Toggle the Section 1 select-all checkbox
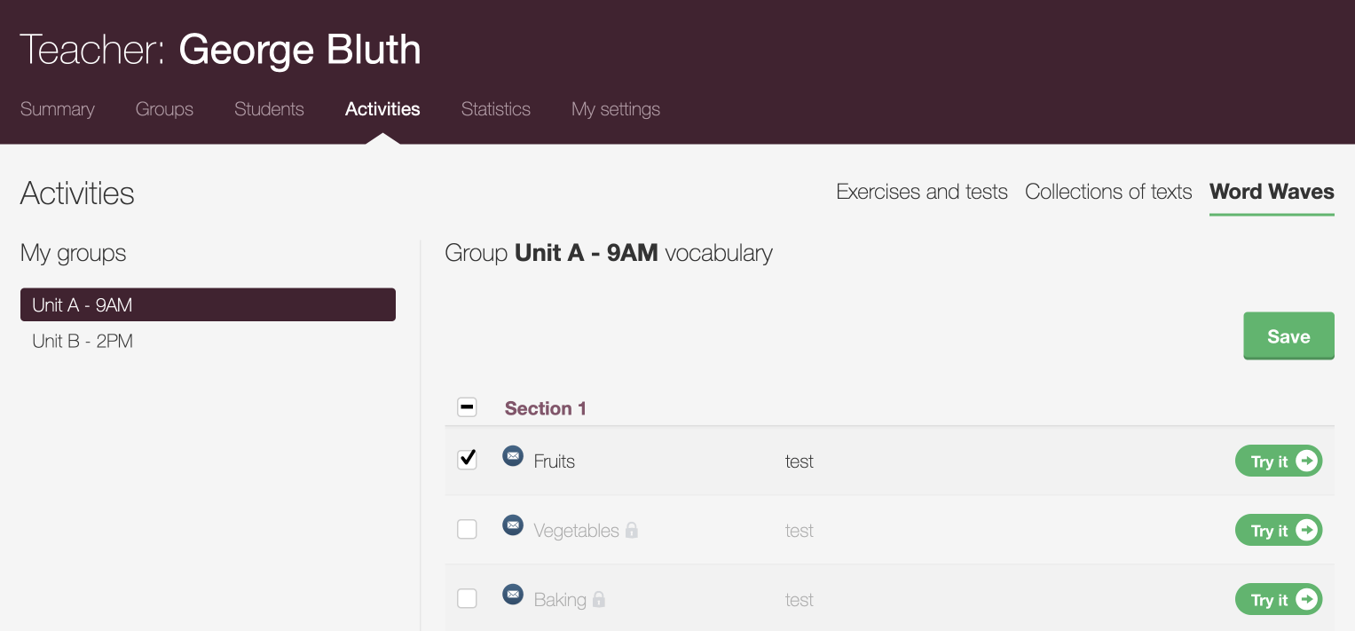The height and width of the screenshot is (631, 1355). [467, 407]
